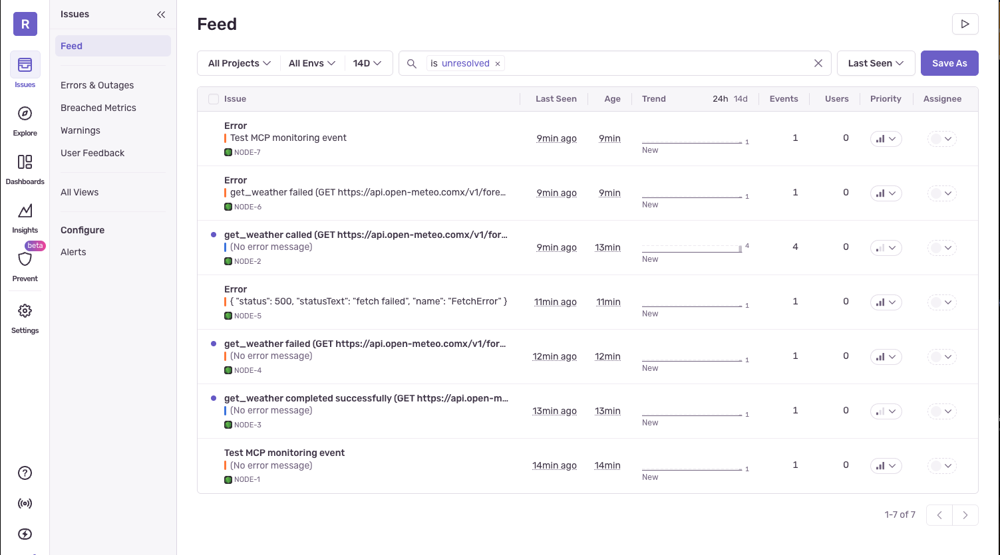The image size is (1000, 555).
Task: Open the Insights panel icon
Action: coord(25,215)
